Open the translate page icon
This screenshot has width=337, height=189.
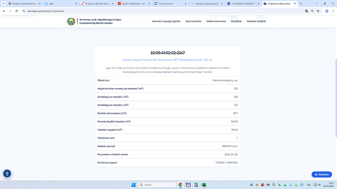pyautogui.click(x=307, y=11)
